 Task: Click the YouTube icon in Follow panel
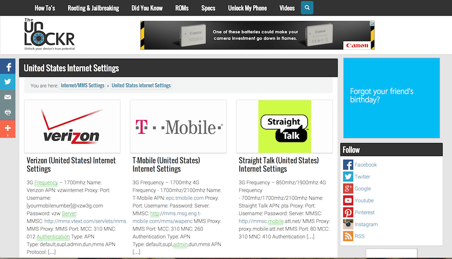[348, 201]
